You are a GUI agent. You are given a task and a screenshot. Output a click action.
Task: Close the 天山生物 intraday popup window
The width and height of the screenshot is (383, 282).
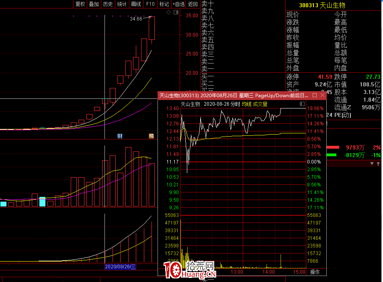[x=322, y=95]
